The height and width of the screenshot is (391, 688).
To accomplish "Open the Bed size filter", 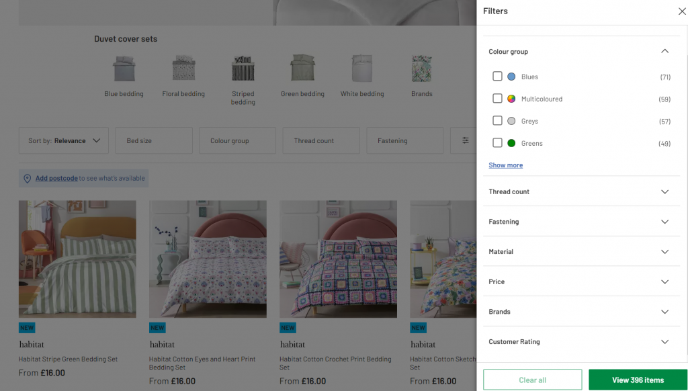I will (x=154, y=140).
